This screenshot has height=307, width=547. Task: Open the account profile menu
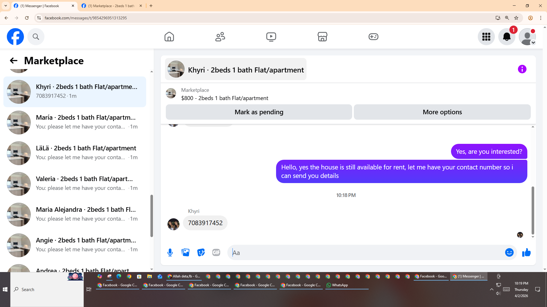coord(527,37)
